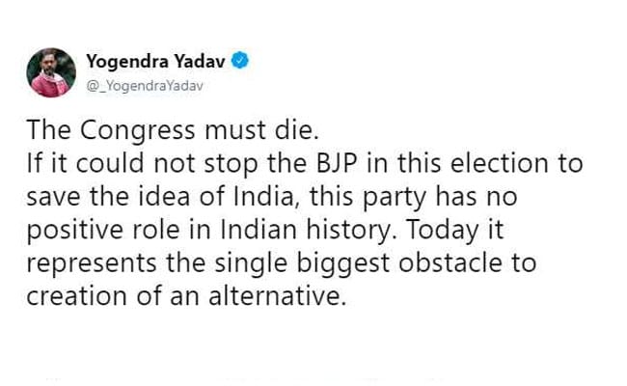627x386 pixels.
Task: Open the Yogendra Yadav display name link
Action: coord(154,62)
